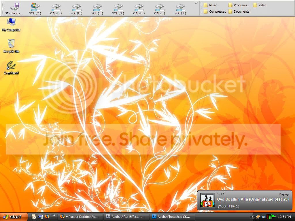Open the VOL (F:) drive

coord(97,8)
